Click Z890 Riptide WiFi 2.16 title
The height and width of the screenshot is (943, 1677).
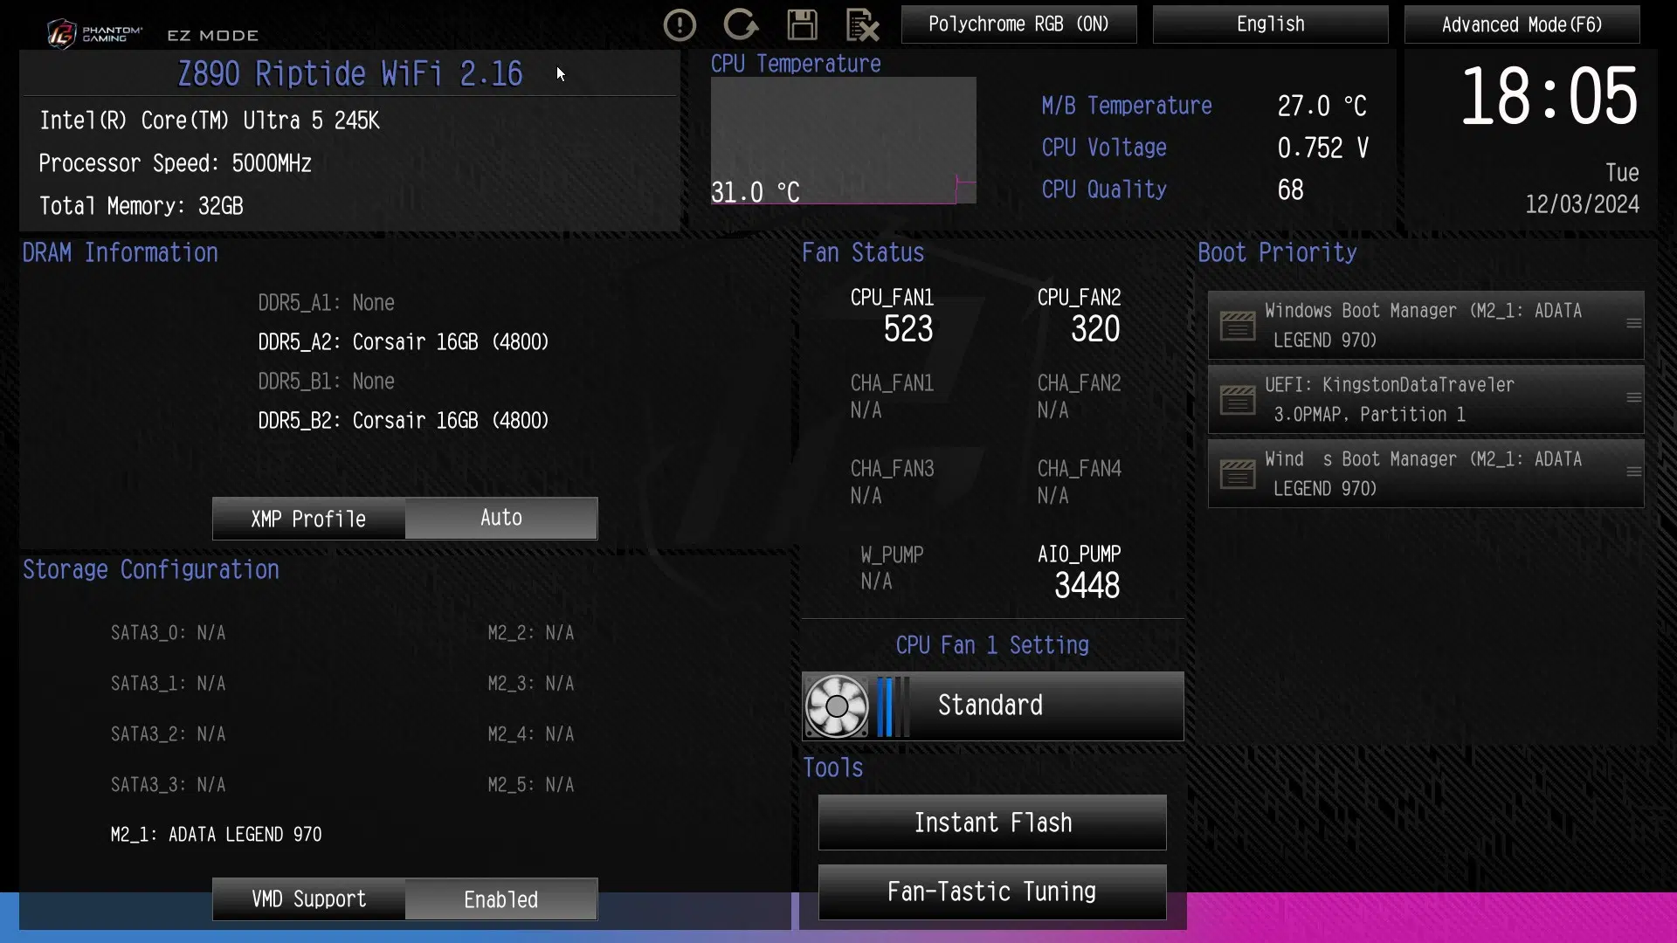point(350,74)
